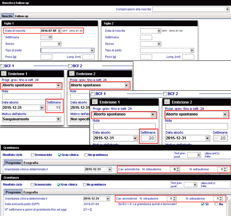This screenshot has width=231, height=216.
Task: Click the [21+3] weeks and days value
Action: [88, 210]
